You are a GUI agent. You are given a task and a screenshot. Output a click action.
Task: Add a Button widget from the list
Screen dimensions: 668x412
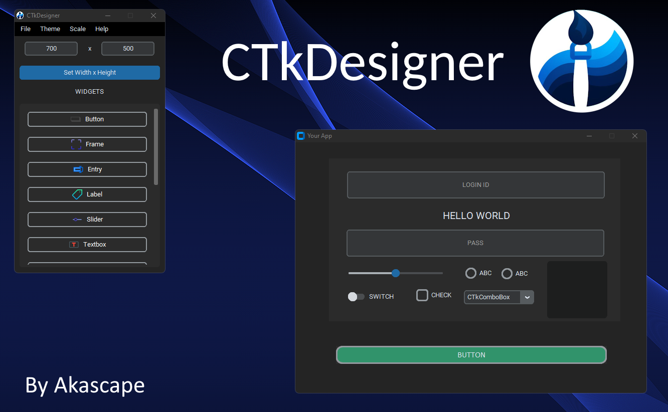click(87, 119)
